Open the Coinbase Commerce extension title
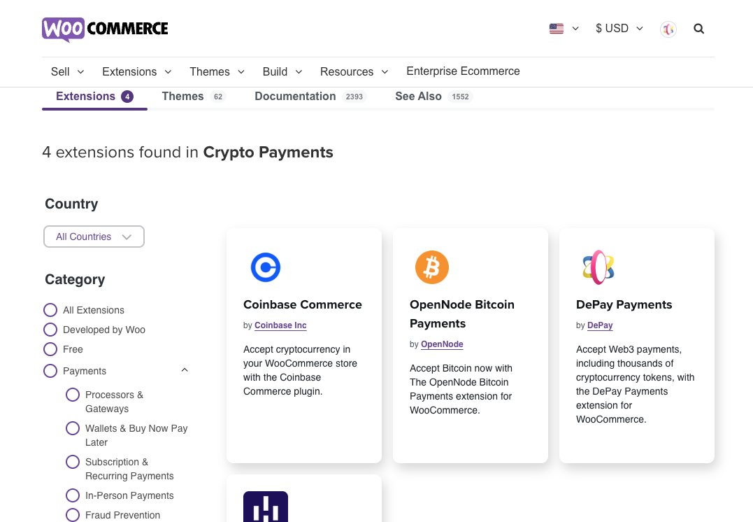Viewport: 753px width, 522px height. click(x=303, y=305)
